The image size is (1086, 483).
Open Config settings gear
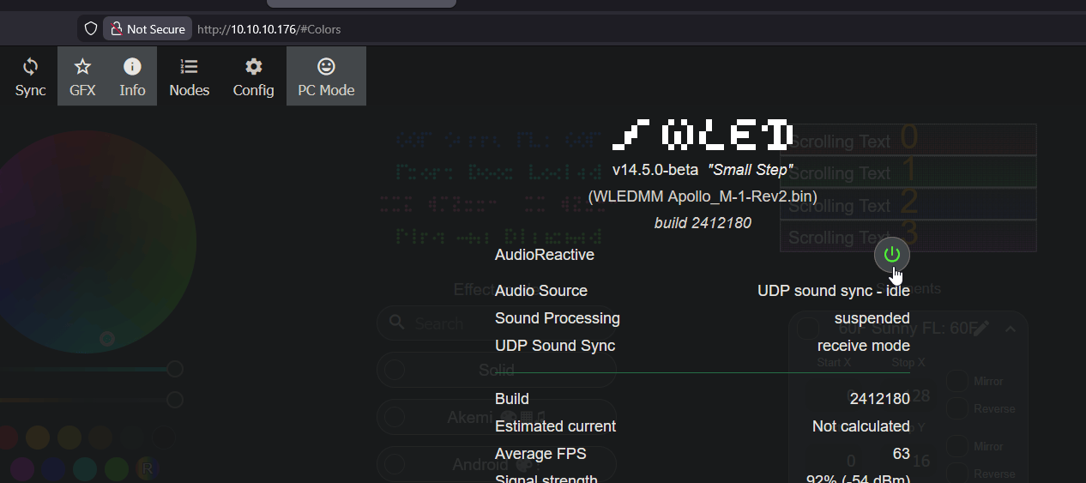(x=253, y=76)
